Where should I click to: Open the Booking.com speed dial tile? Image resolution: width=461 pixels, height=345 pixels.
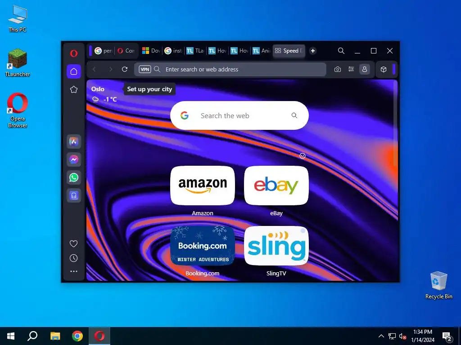(x=203, y=246)
